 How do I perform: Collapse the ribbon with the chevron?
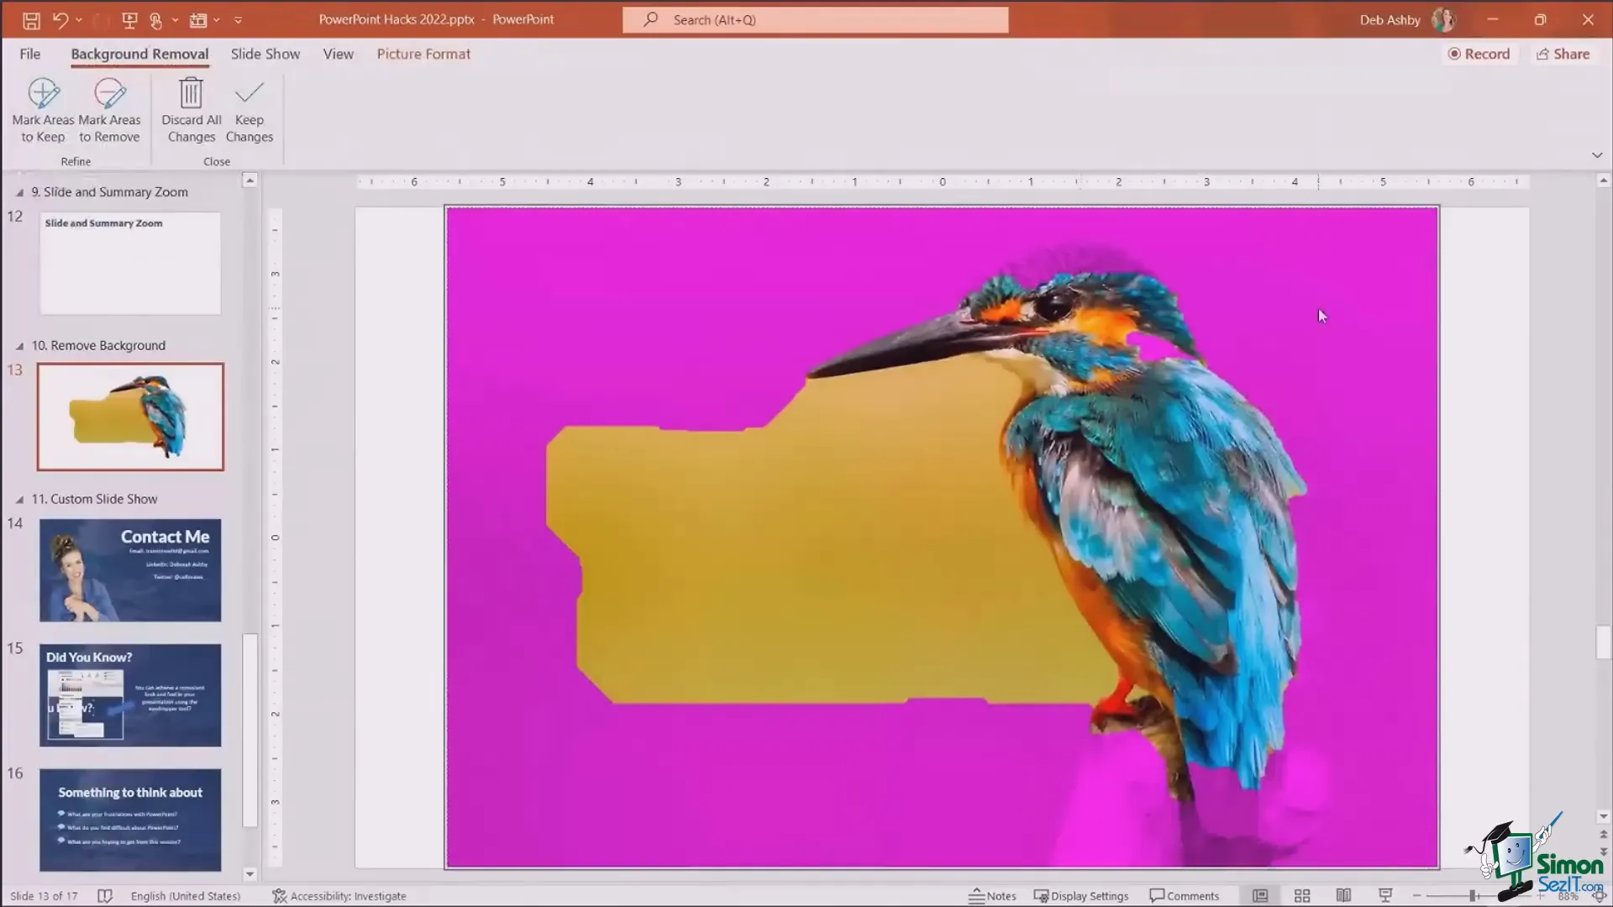[x=1597, y=155]
